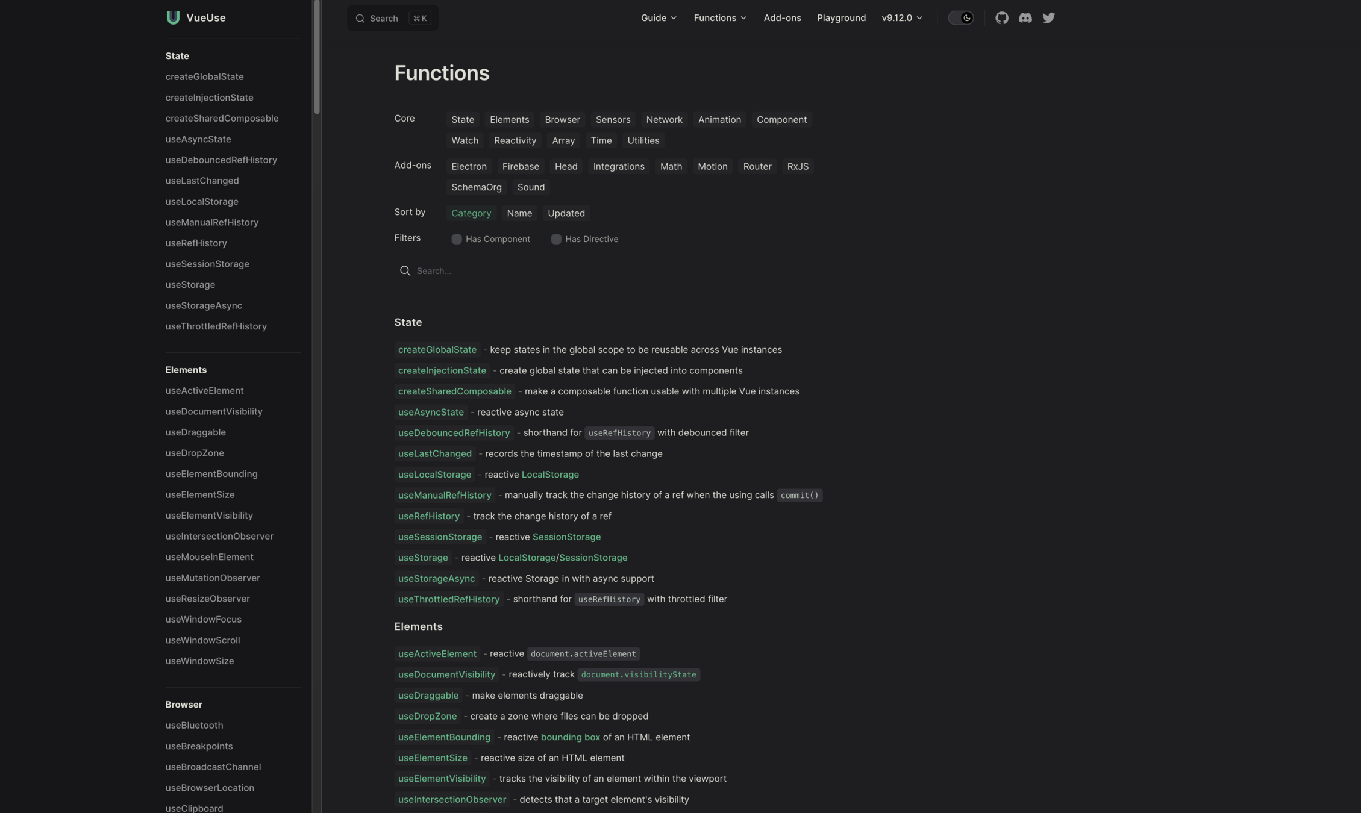This screenshot has width=1361, height=813.
Task: Expand the Functions dropdown menu
Action: 720,18
